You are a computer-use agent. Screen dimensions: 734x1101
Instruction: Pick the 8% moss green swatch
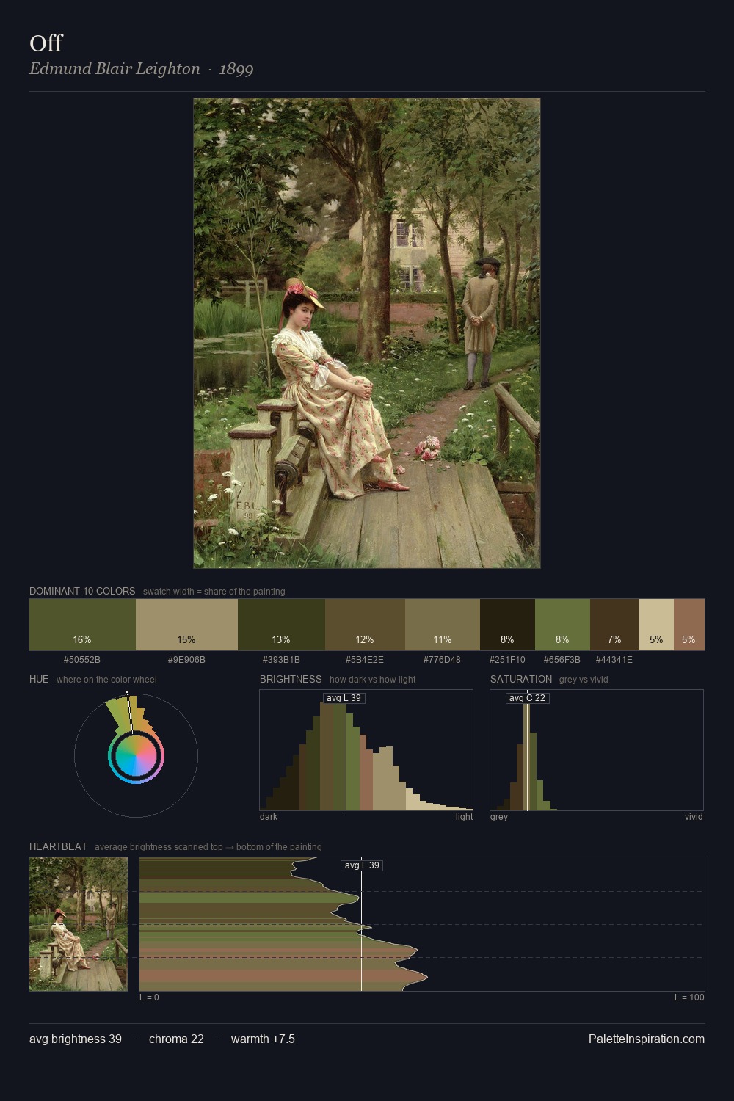click(x=562, y=625)
